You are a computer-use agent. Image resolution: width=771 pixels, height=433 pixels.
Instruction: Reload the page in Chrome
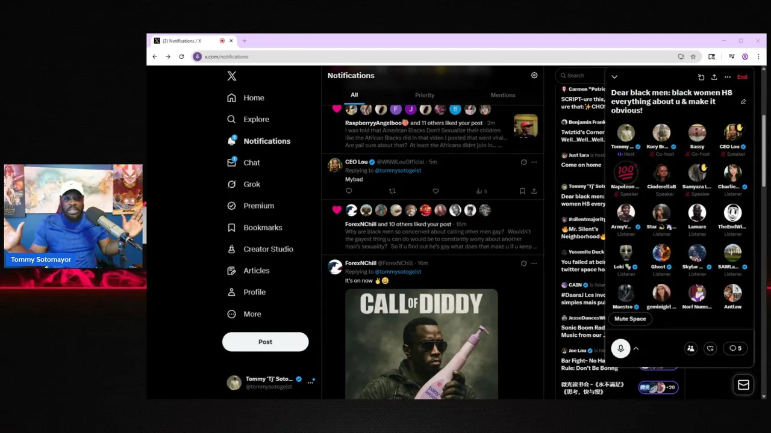pos(181,57)
